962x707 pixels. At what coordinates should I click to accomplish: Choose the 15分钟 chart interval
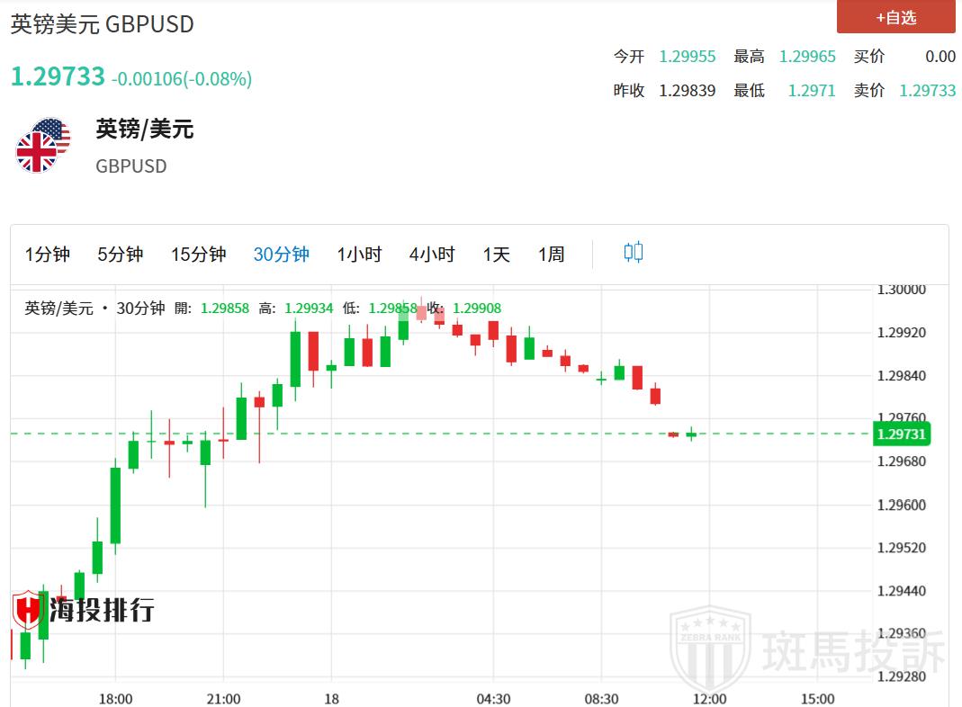[198, 255]
